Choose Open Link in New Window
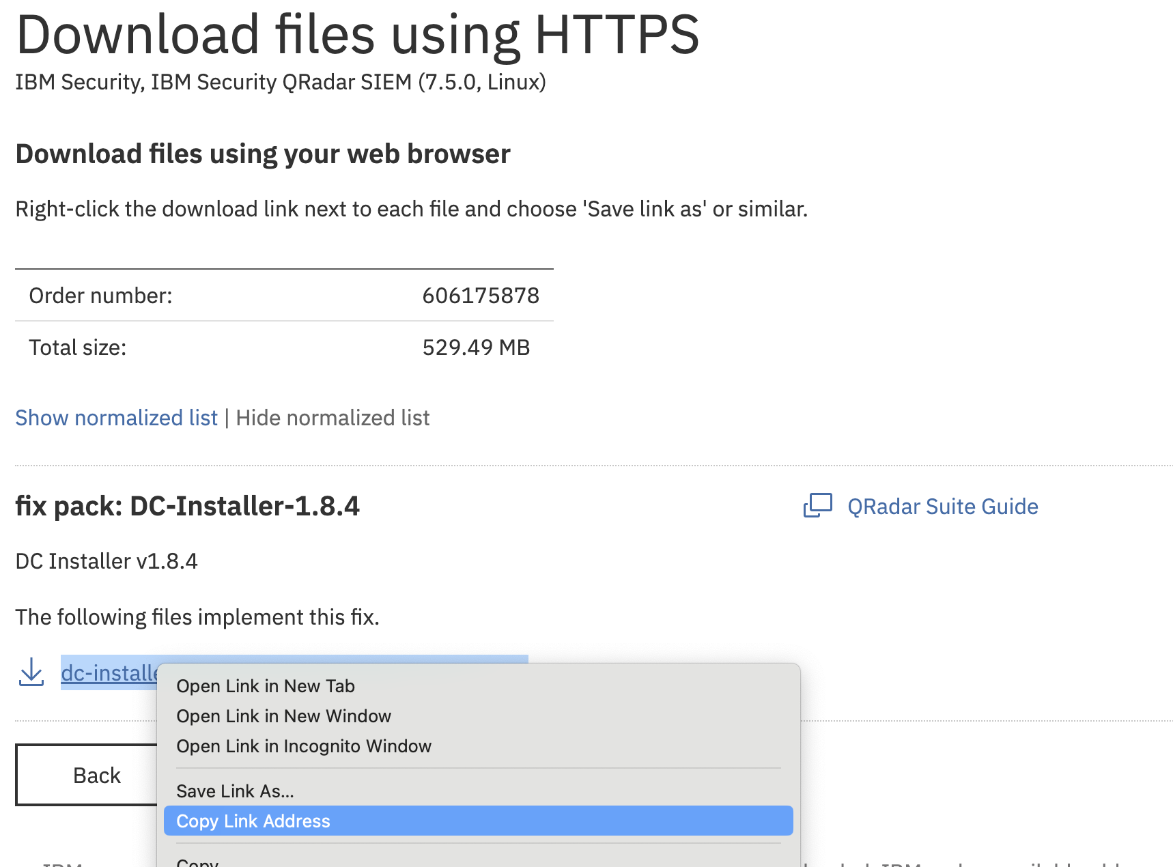 click(x=283, y=716)
